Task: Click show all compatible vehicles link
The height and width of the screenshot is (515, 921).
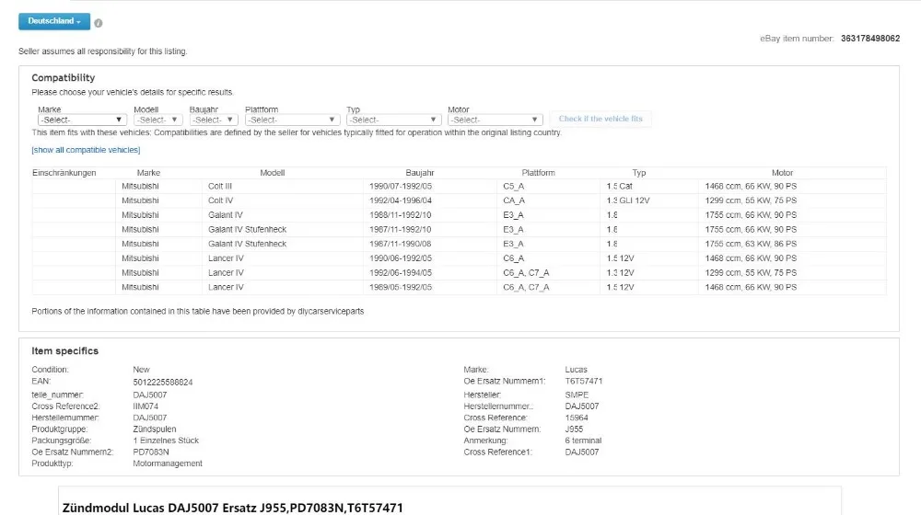Action: [x=86, y=150]
